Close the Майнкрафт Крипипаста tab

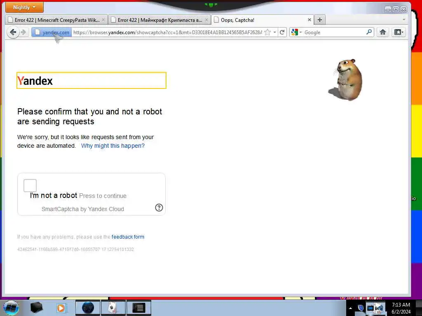[x=206, y=20]
